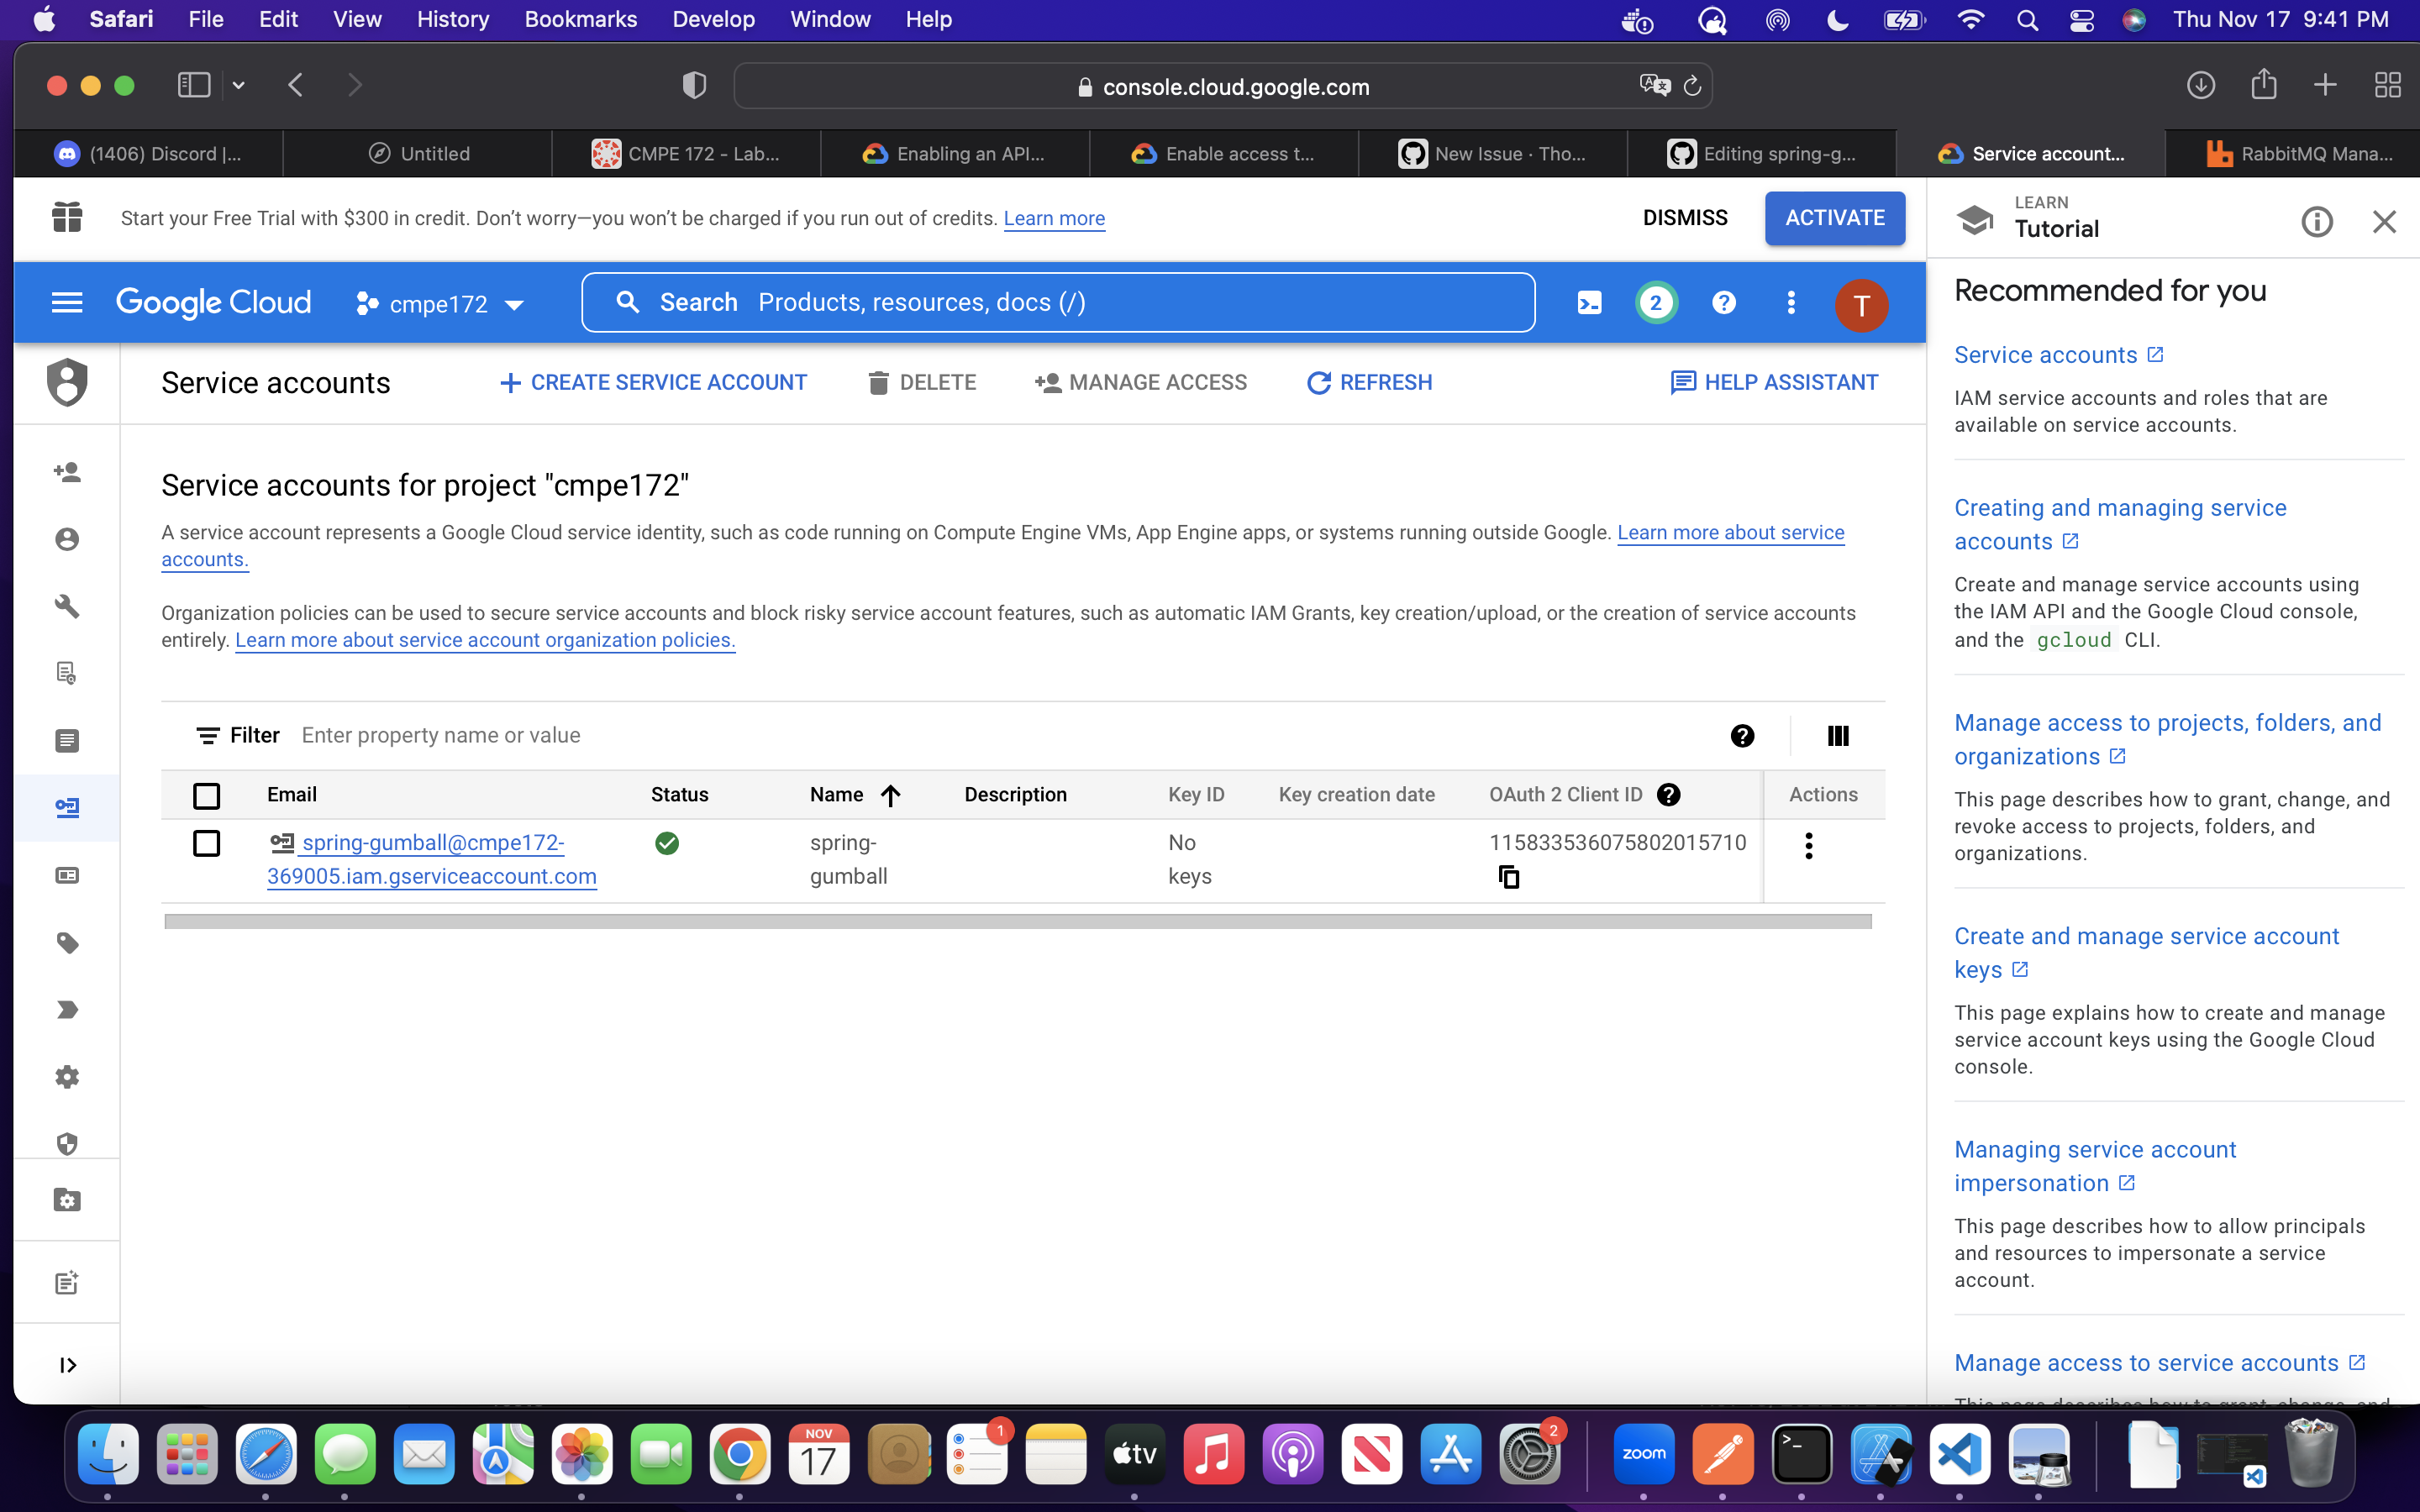The width and height of the screenshot is (2420, 1512).
Task: Copy the OAuth 2 Client ID
Action: point(1509,877)
